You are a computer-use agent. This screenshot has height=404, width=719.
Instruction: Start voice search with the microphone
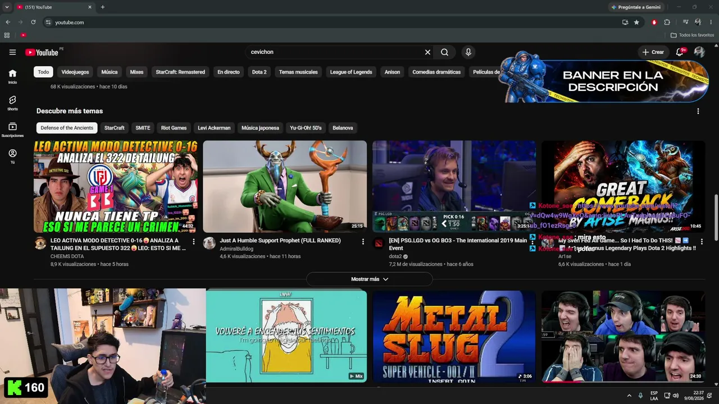tap(468, 52)
